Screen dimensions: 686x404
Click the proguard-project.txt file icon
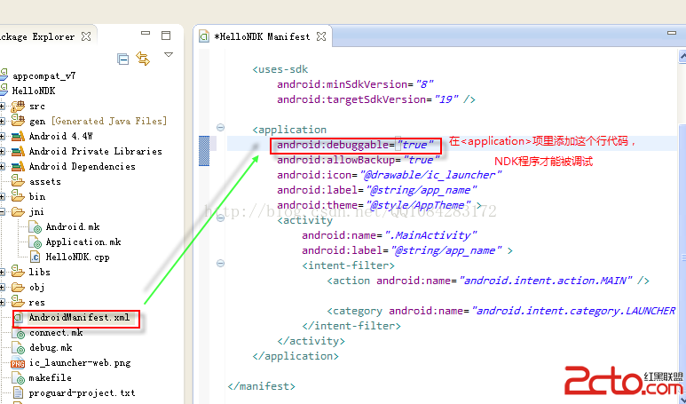(18, 392)
